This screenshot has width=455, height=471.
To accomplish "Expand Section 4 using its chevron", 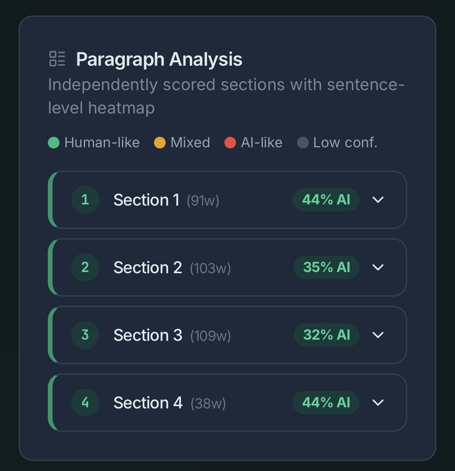I will tap(378, 403).
